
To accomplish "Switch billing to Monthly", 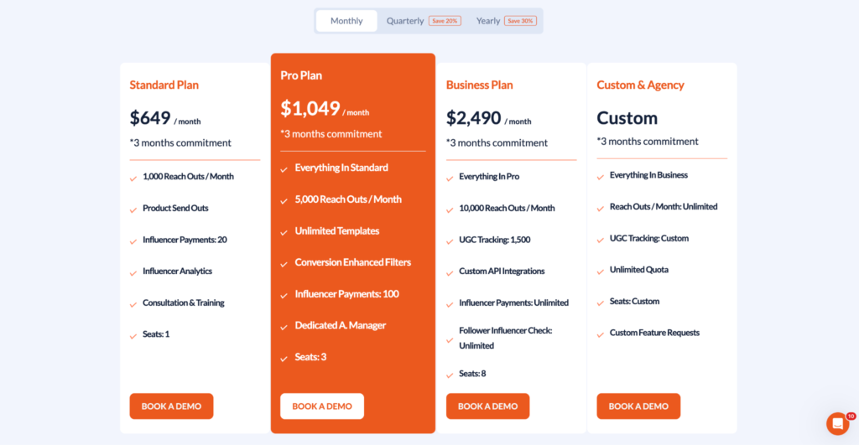I will (x=346, y=21).
